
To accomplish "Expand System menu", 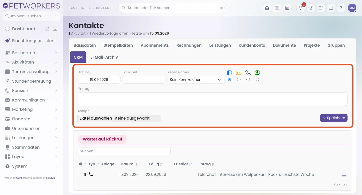I will 31,166.
